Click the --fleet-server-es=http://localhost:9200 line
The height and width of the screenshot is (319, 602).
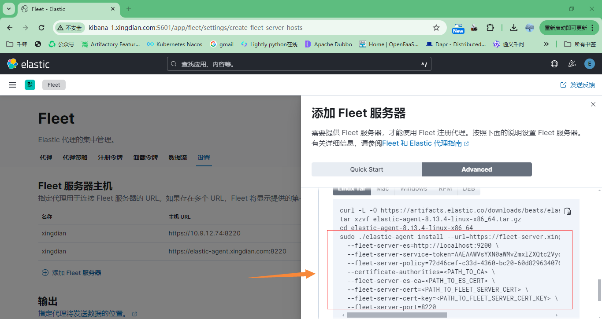[x=423, y=246]
